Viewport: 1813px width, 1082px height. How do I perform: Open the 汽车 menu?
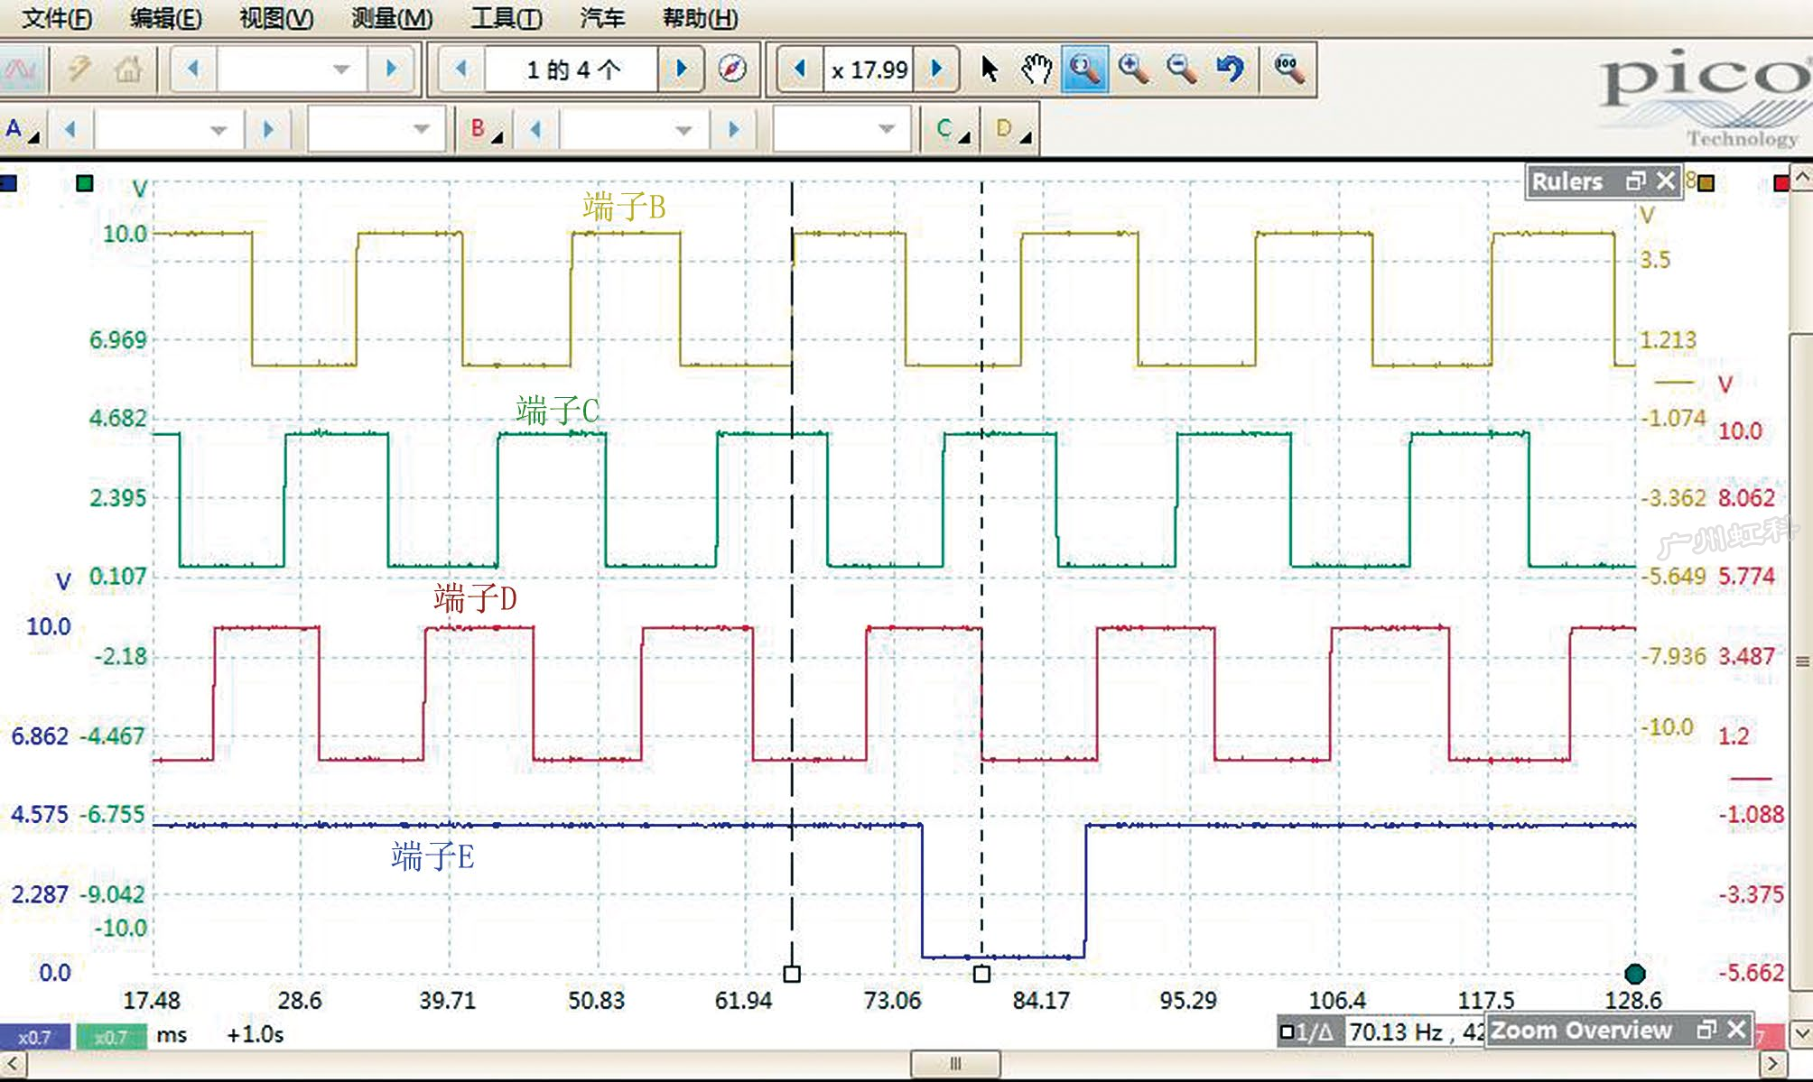pyautogui.click(x=602, y=18)
